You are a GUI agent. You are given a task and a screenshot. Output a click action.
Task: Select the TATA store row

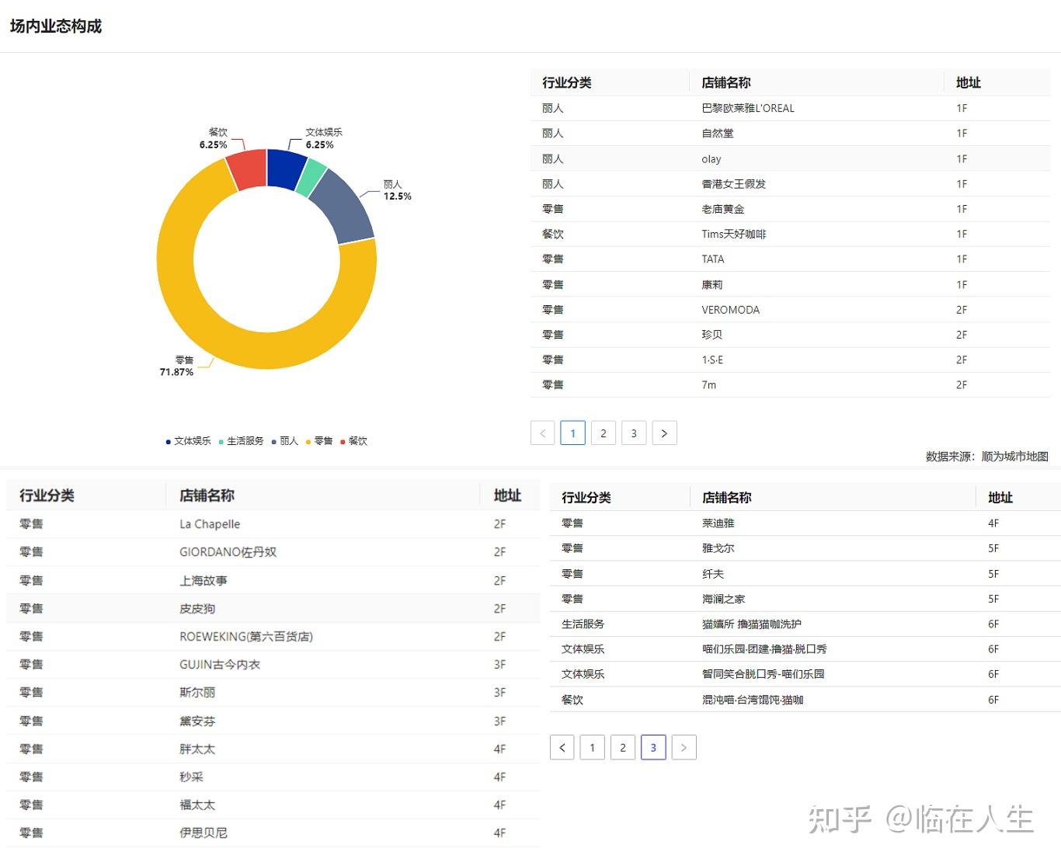point(790,259)
